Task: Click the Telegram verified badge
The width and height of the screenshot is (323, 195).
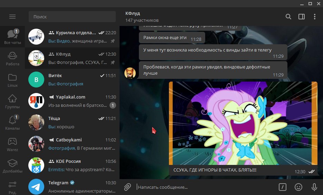Action: [x=72, y=183]
